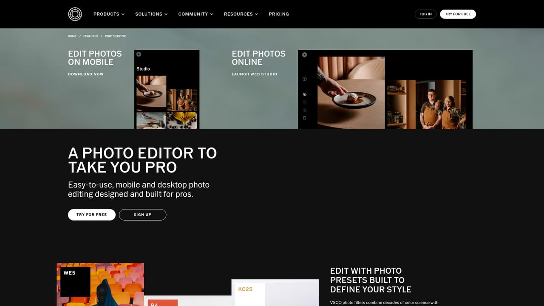Click the paste edits icon above the trash
Image resolution: width=544 pixels, height=306 pixels.
pos(304,110)
